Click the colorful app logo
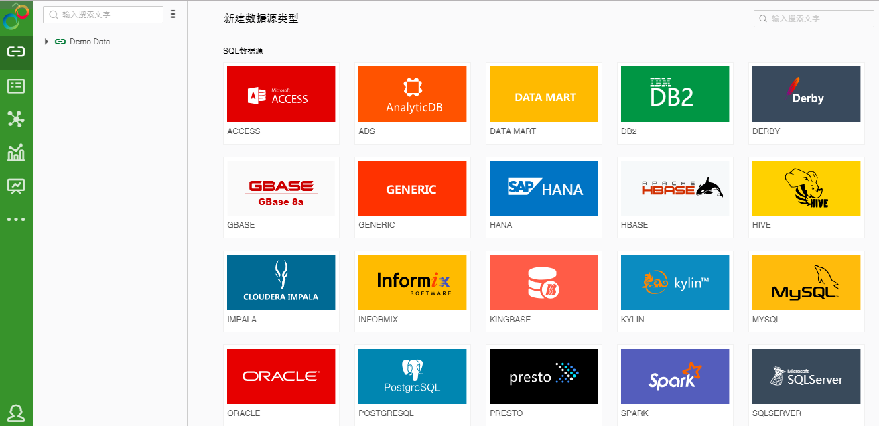The width and height of the screenshot is (879, 426). 16,17
